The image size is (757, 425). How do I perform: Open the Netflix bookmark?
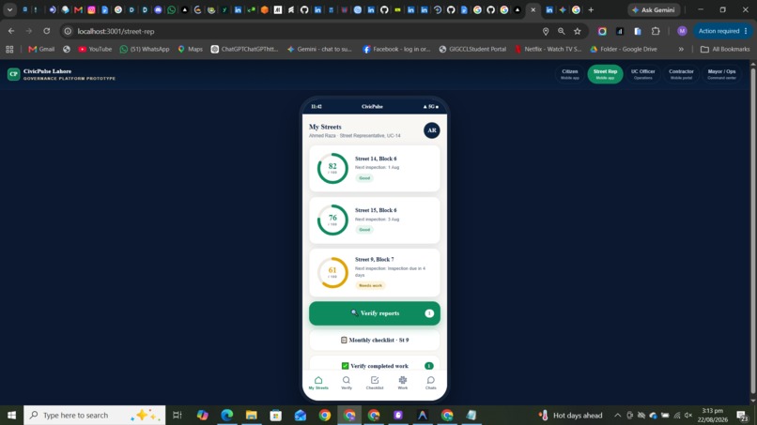548,49
